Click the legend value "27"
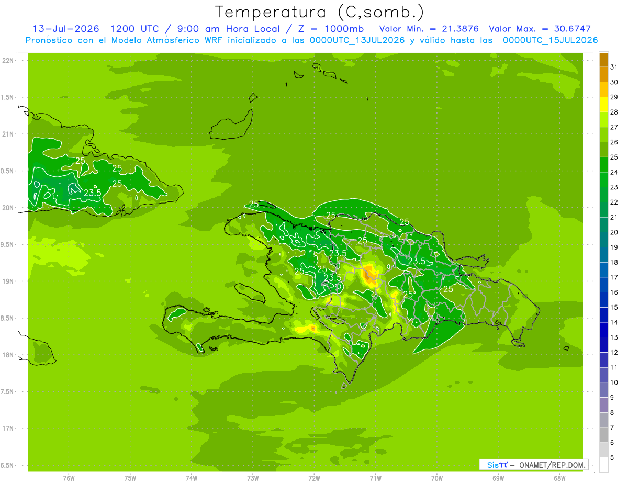The image size is (628, 485). (x=614, y=127)
